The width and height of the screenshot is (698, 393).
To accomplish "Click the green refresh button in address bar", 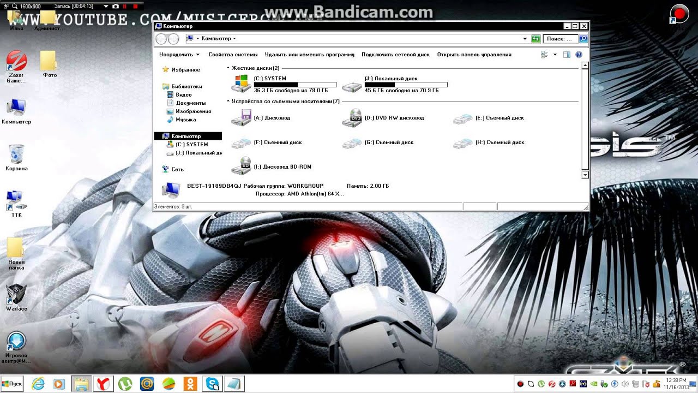I will tap(536, 39).
